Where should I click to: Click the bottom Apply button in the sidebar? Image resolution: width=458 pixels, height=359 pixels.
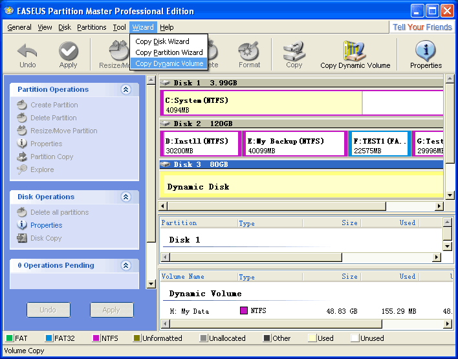111,310
